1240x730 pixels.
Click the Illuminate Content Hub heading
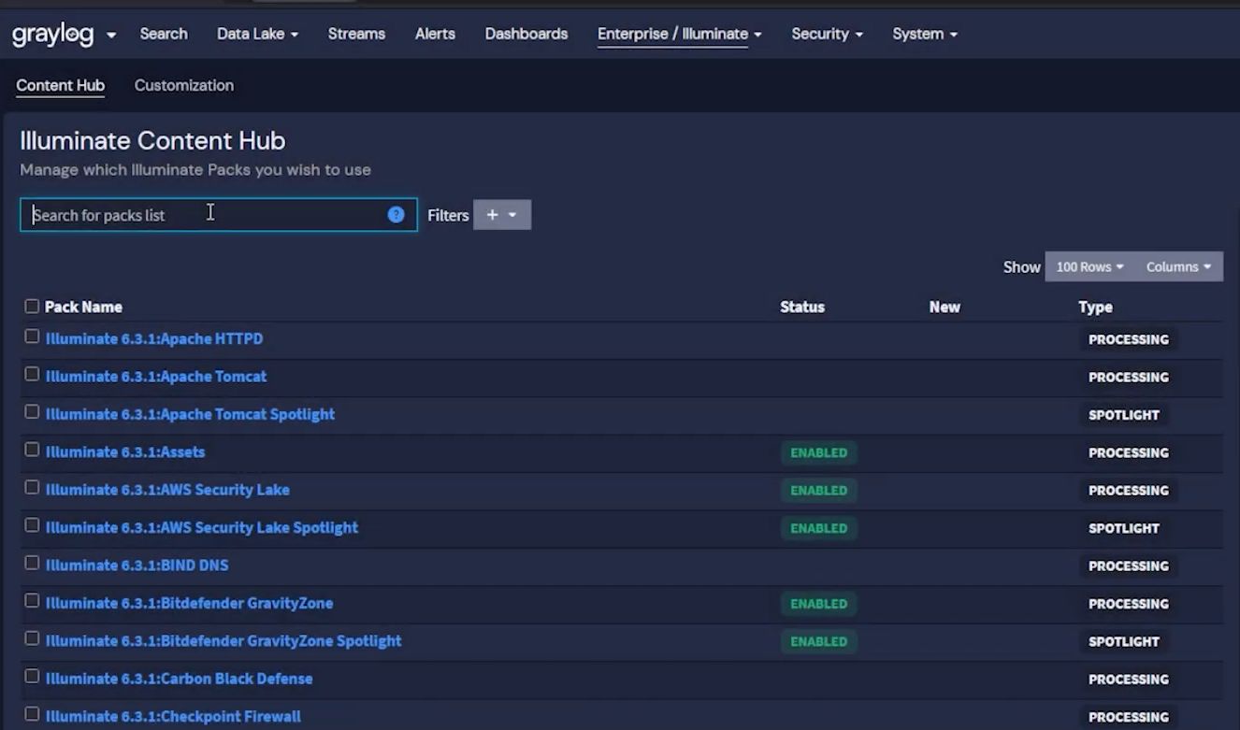click(152, 141)
